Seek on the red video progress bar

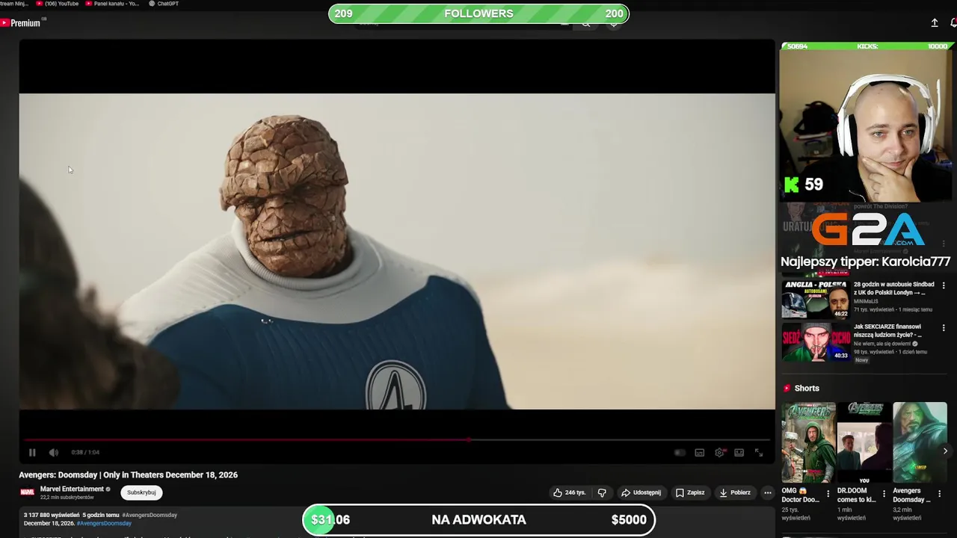pos(397,440)
